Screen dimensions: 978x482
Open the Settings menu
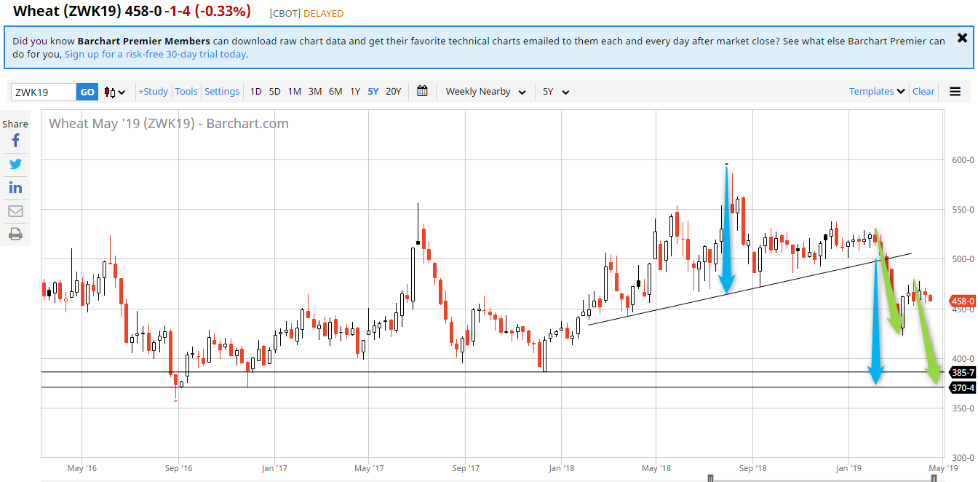[x=222, y=92]
